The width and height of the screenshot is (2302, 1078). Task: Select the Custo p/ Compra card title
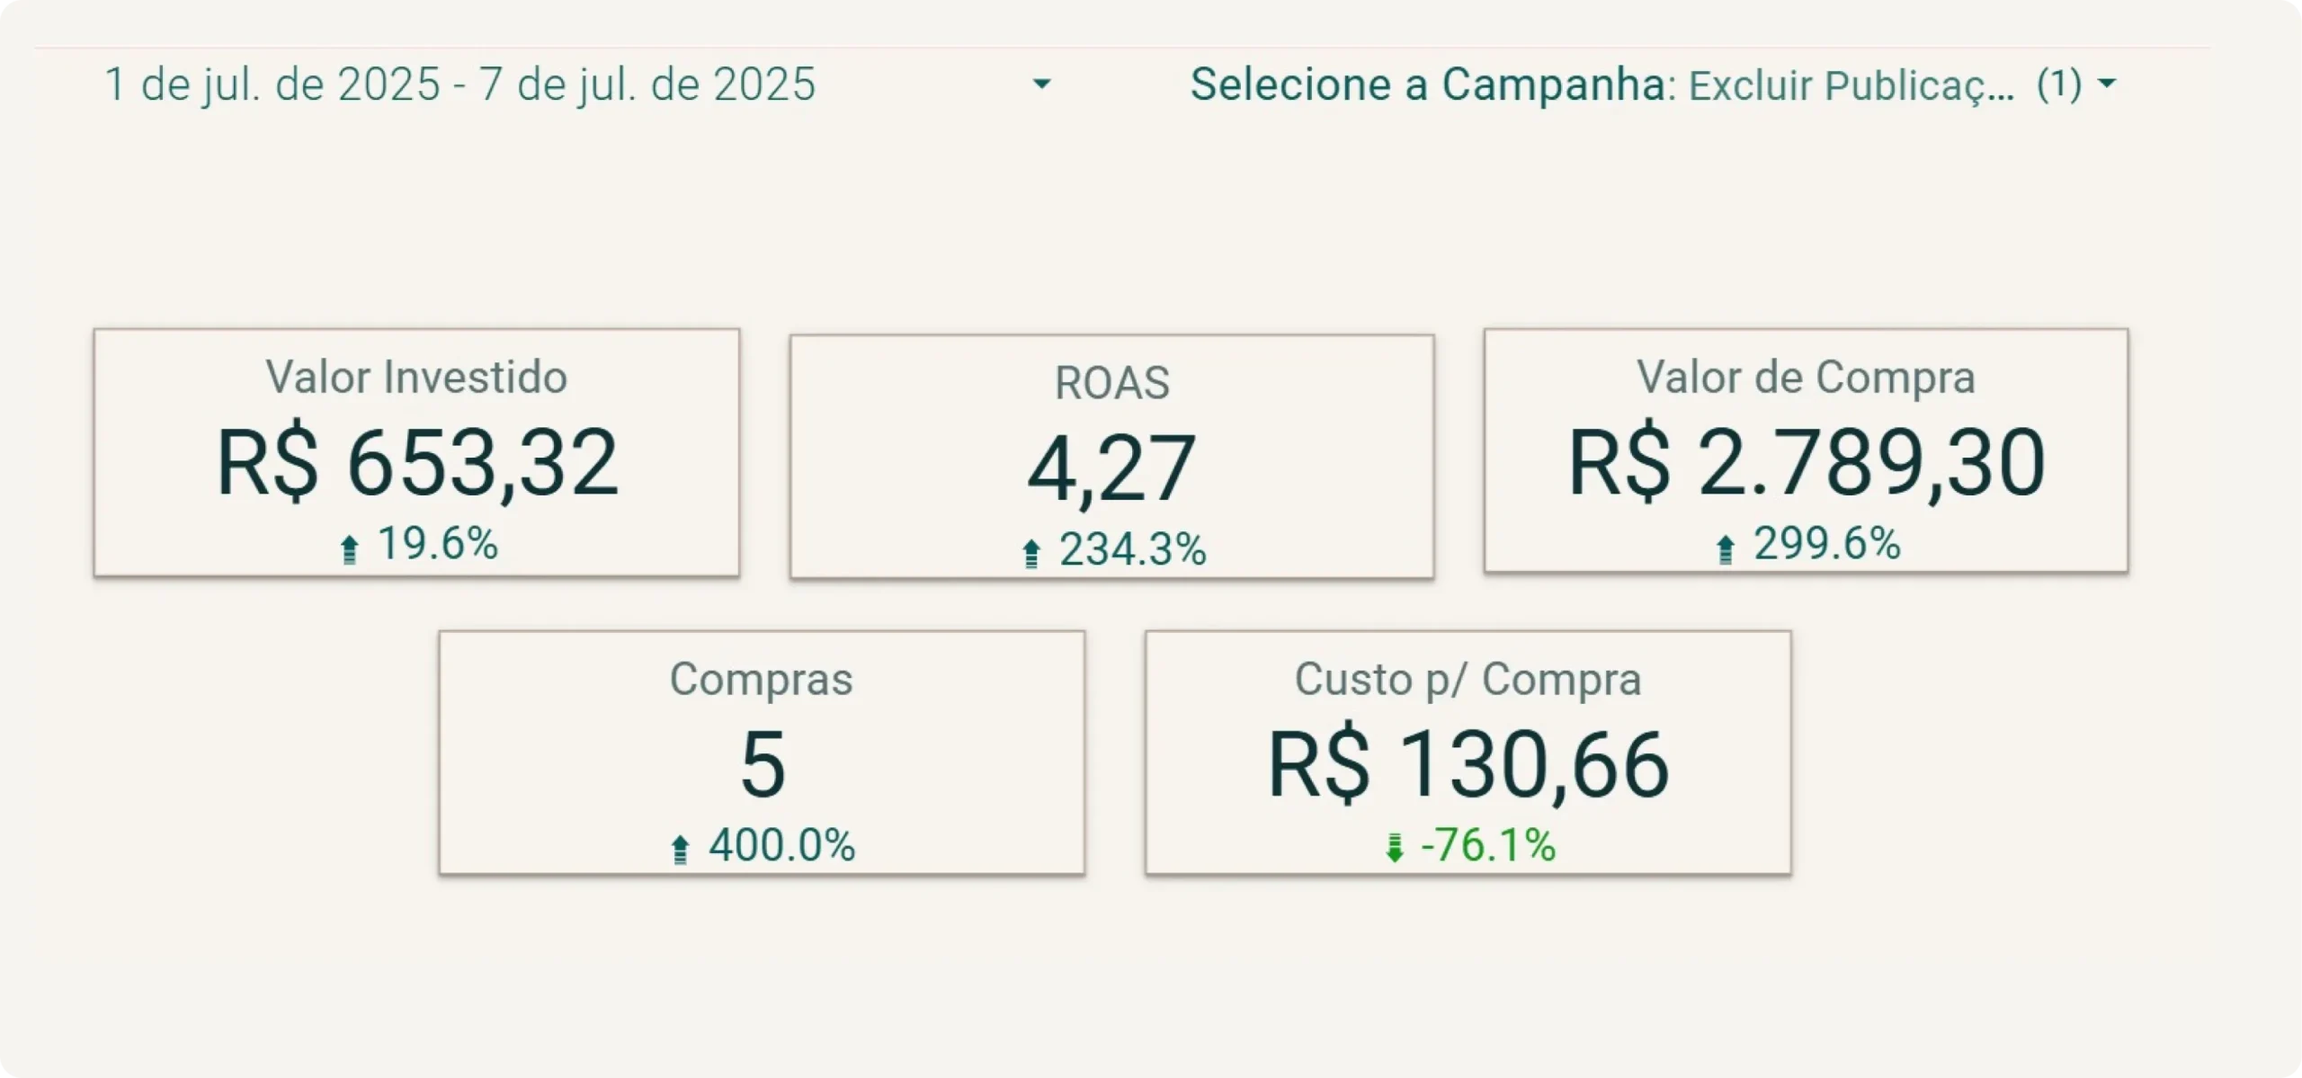click(1468, 679)
